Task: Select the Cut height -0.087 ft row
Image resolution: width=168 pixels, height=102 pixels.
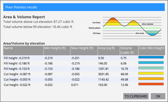Action: click(x=84, y=74)
